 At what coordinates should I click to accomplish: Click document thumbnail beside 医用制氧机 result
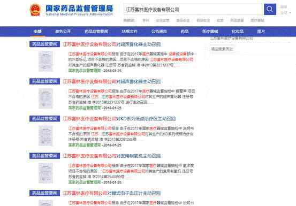(x=45, y=173)
